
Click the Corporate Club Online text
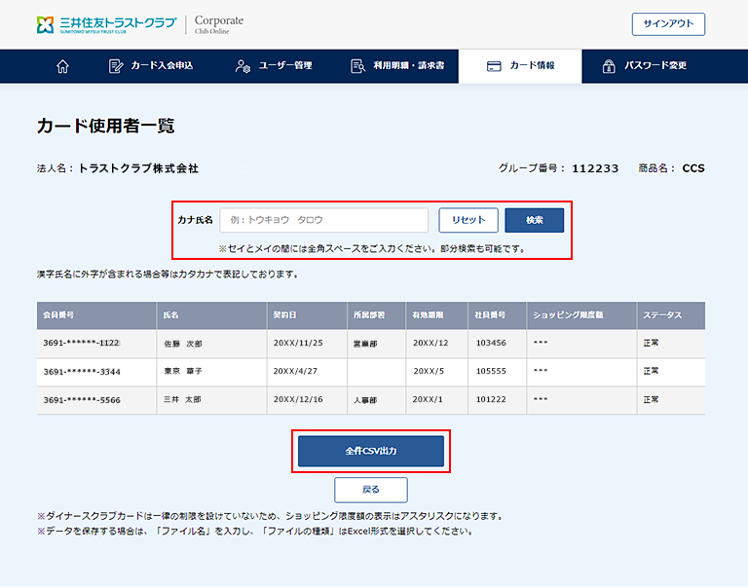[219, 24]
